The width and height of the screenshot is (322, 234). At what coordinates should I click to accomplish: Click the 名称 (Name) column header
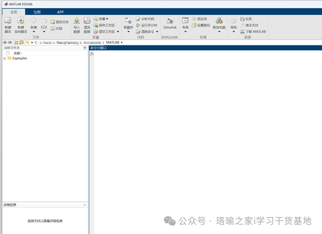pos(18,53)
